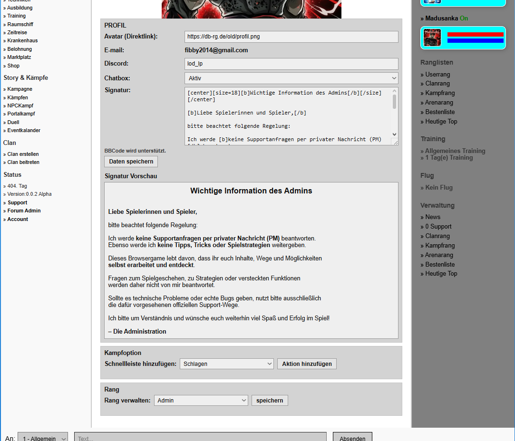Open the chat recipient dropdown 1 - Allgemein
Image resolution: width=515 pixels, height=441 pixels.
(43, 438)
